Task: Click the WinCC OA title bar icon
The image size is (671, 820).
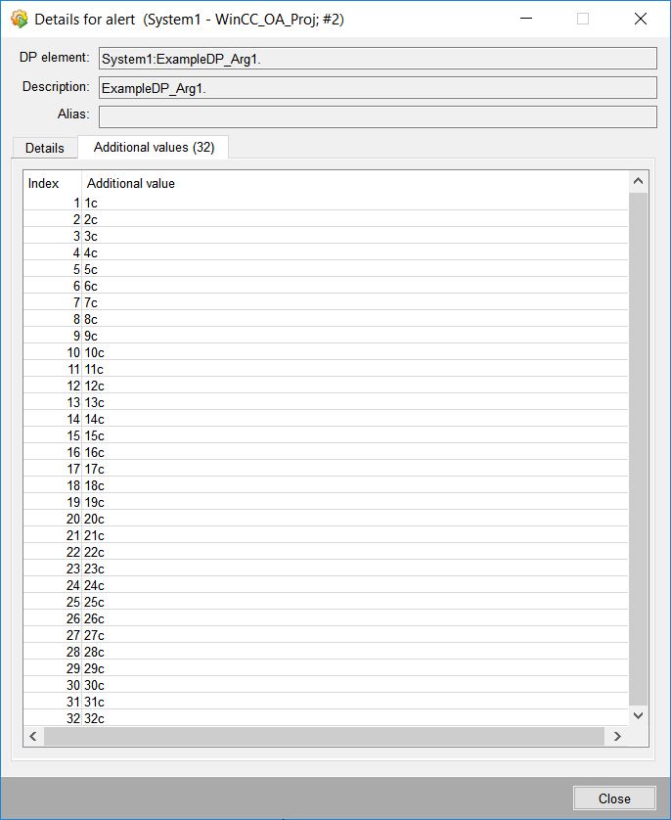Action: click(x=19, y=19)
